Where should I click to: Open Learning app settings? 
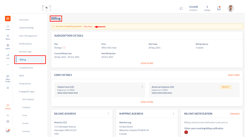pos(26,131)
